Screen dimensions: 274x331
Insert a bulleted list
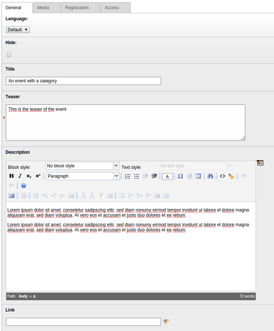[x=136, y=176]
